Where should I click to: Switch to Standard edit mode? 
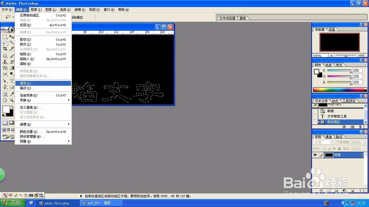pos(5,123)
